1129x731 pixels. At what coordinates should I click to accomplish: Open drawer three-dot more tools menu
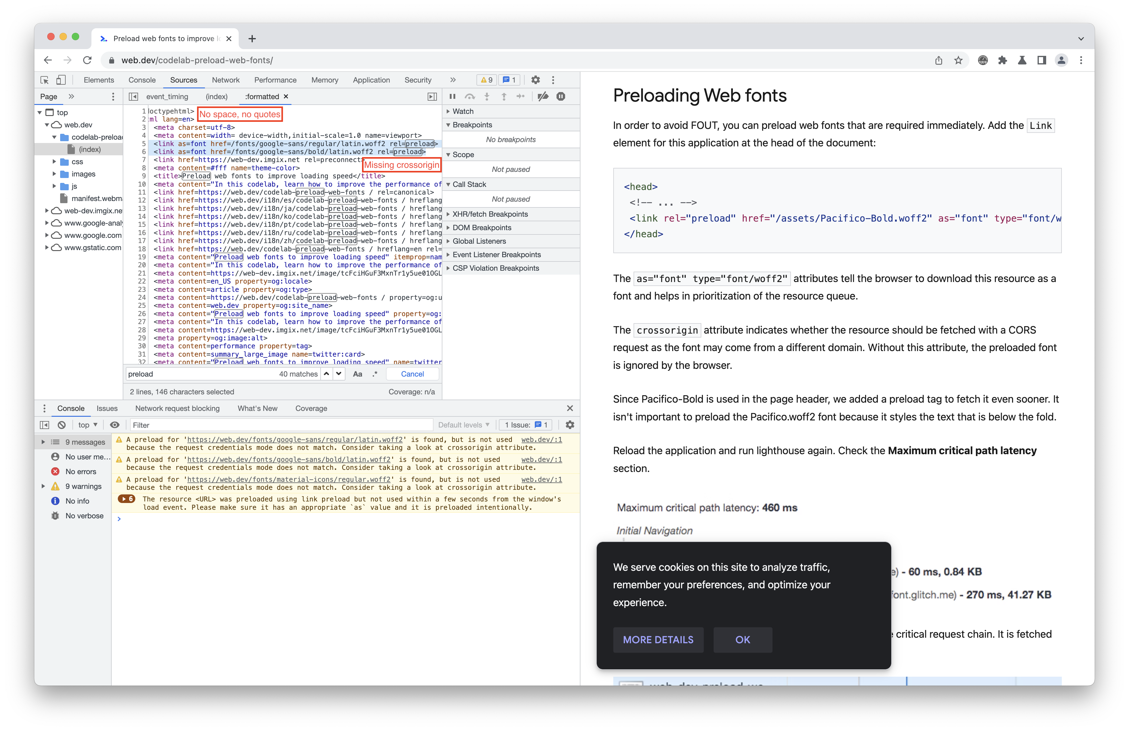44,408
